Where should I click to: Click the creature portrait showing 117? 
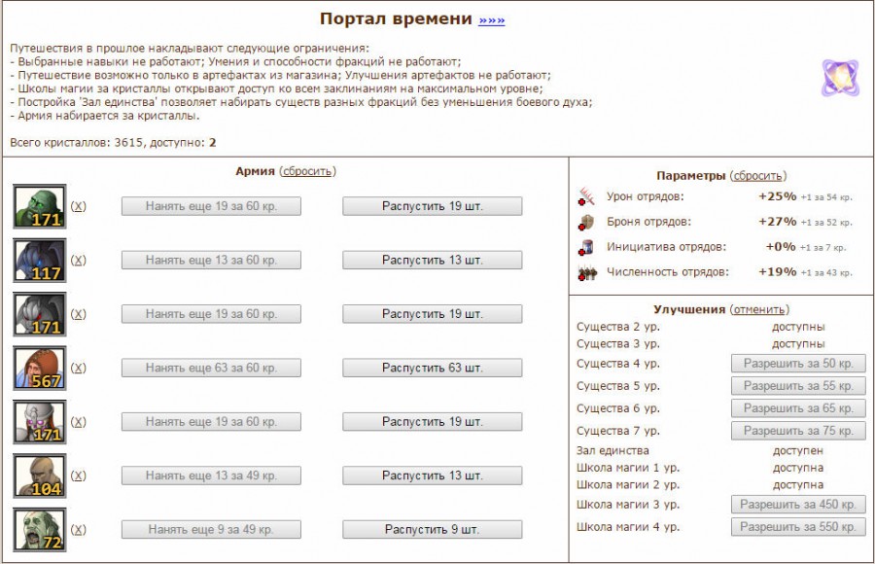(40, 260)
